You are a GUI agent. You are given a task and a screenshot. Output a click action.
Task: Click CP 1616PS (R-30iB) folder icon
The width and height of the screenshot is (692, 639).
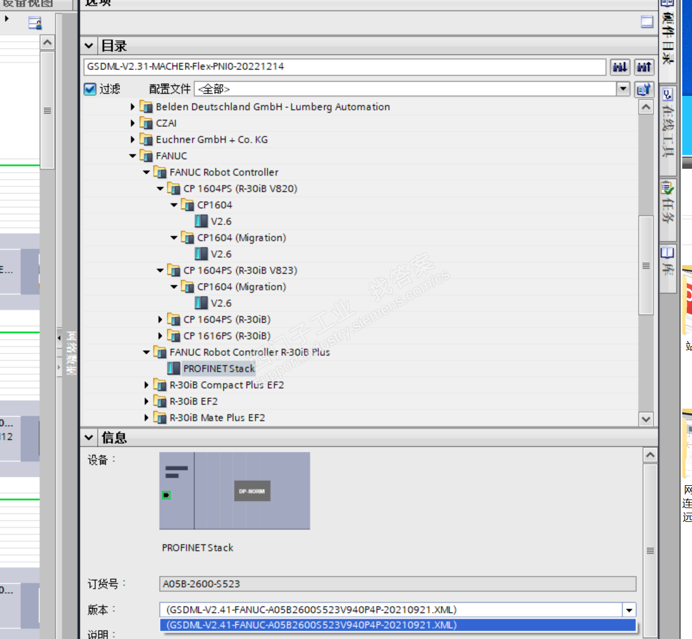click(x=174, y=336)
